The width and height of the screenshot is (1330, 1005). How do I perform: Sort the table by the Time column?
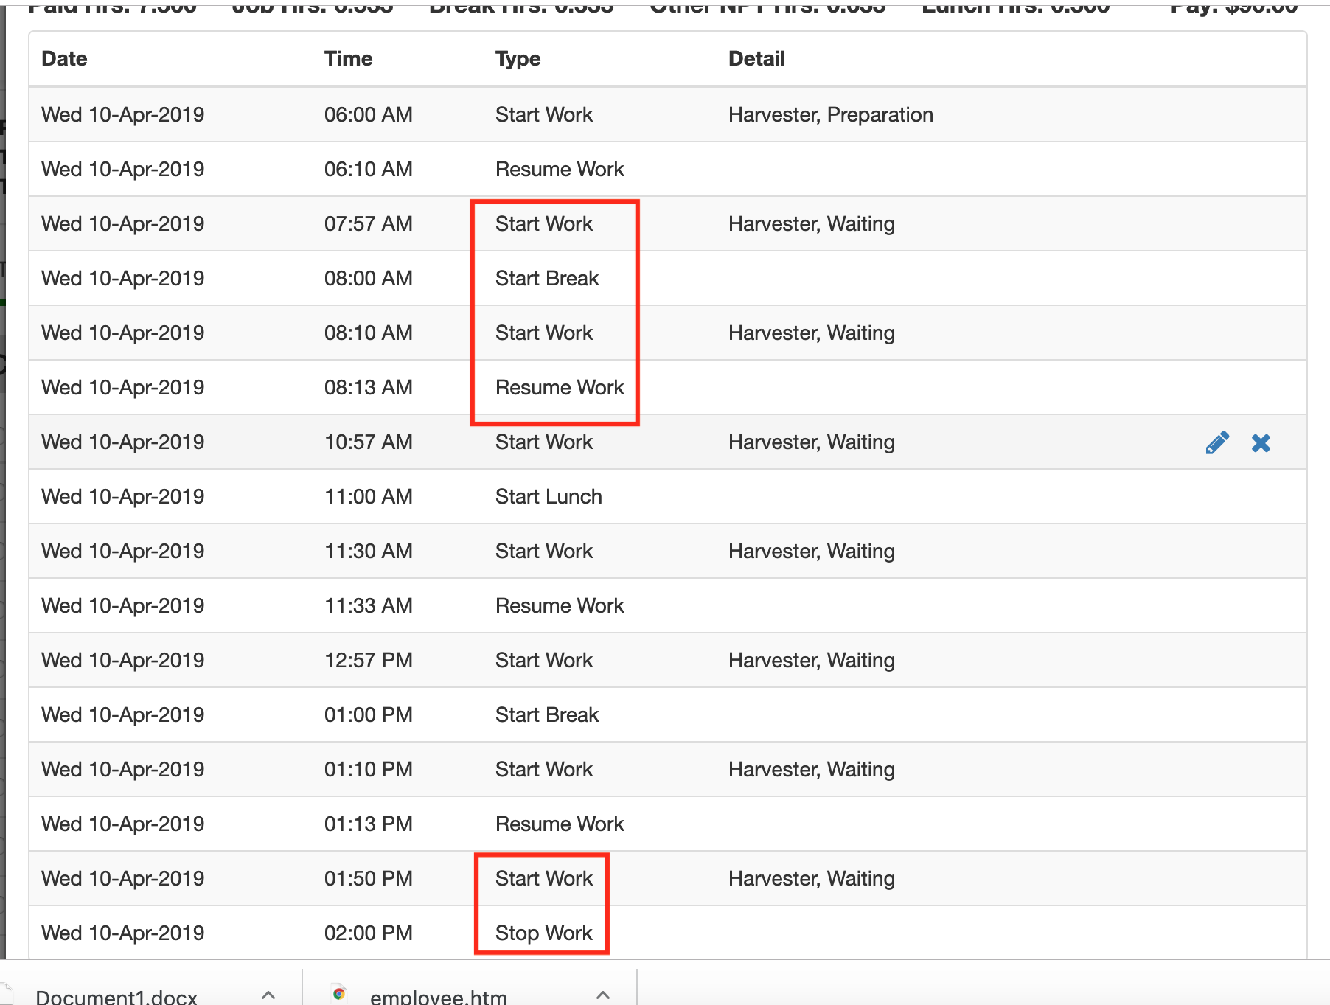[x=348, y=58]
